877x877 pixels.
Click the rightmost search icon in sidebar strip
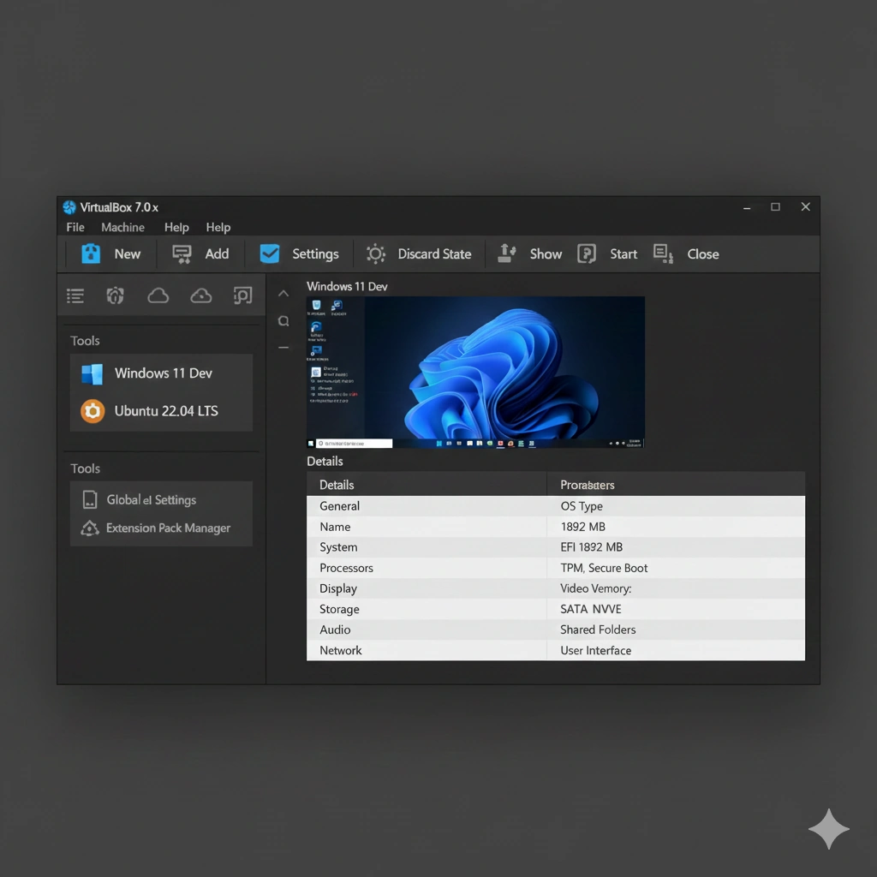242,296
